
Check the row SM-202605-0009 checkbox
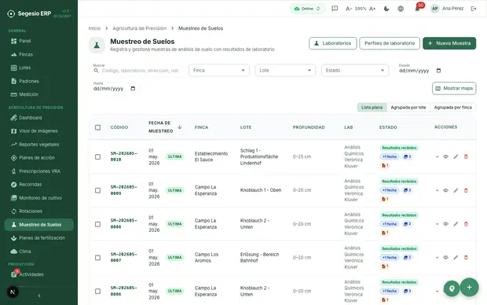coord(98,190)
